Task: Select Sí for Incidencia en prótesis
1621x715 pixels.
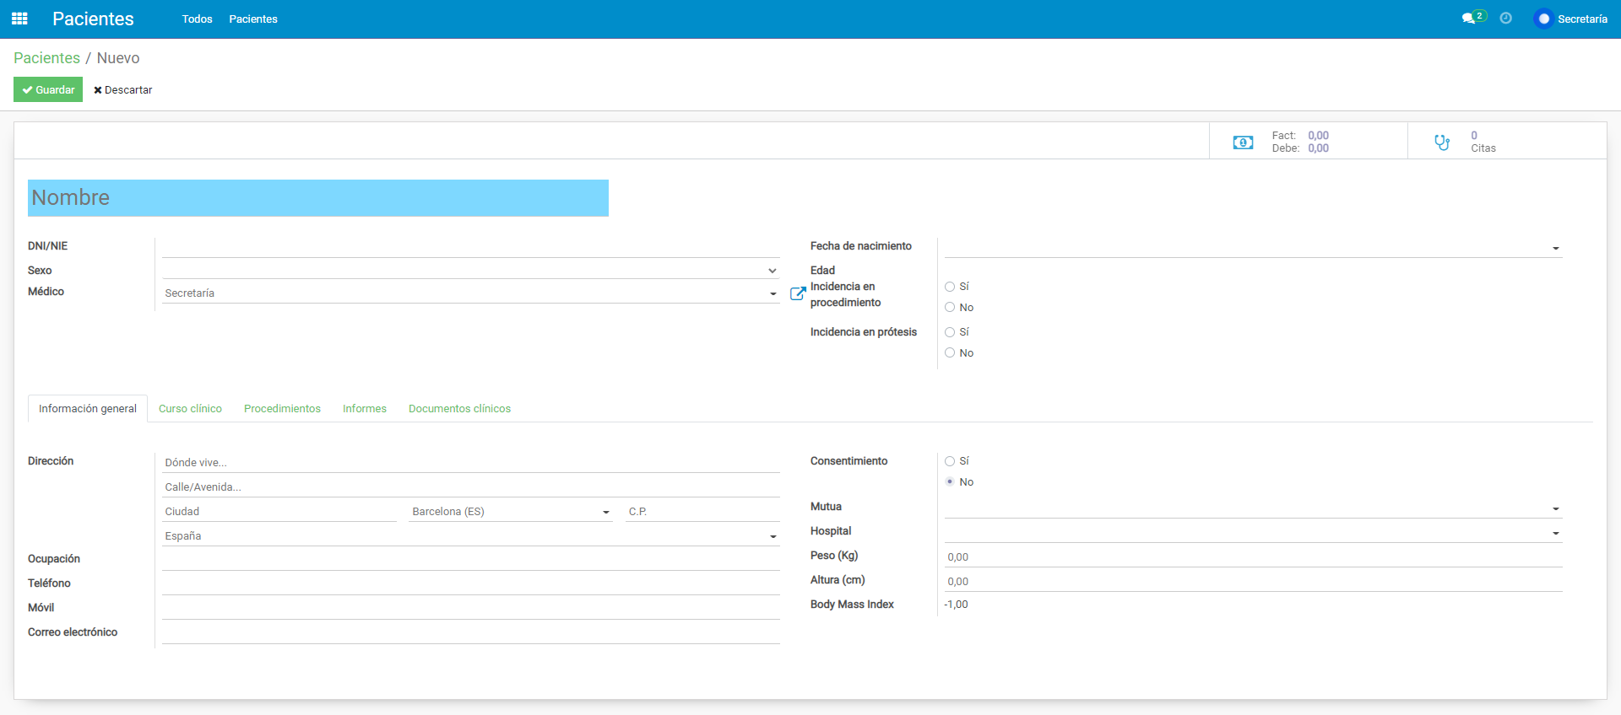Action: pyautogui.click(x=950, y=332)
